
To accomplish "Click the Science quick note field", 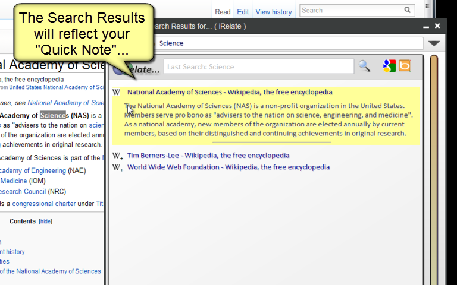I will pos(289,43).
